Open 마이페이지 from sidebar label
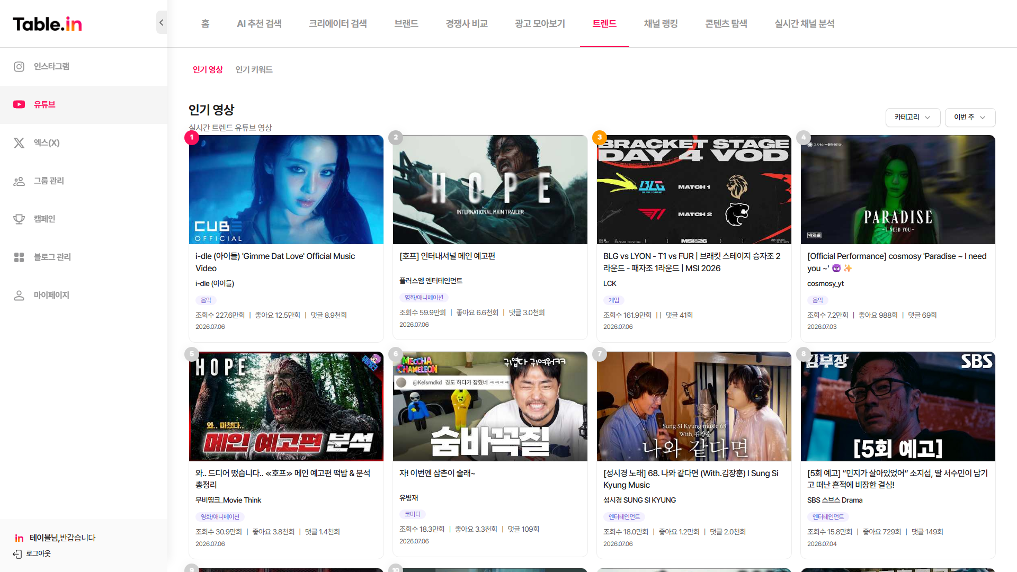The image size is (1017, 572). (x=51, y=296)
